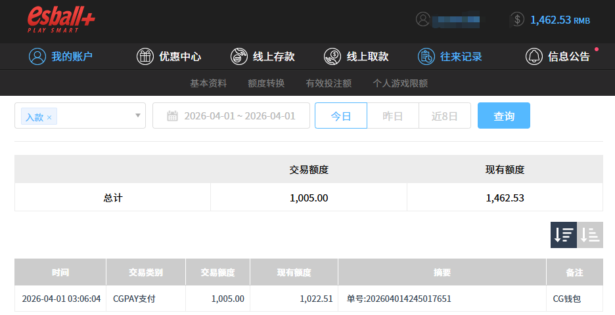Switch to the 额度转换 tab
The image size is (615, 315).
tap(266, 83)
